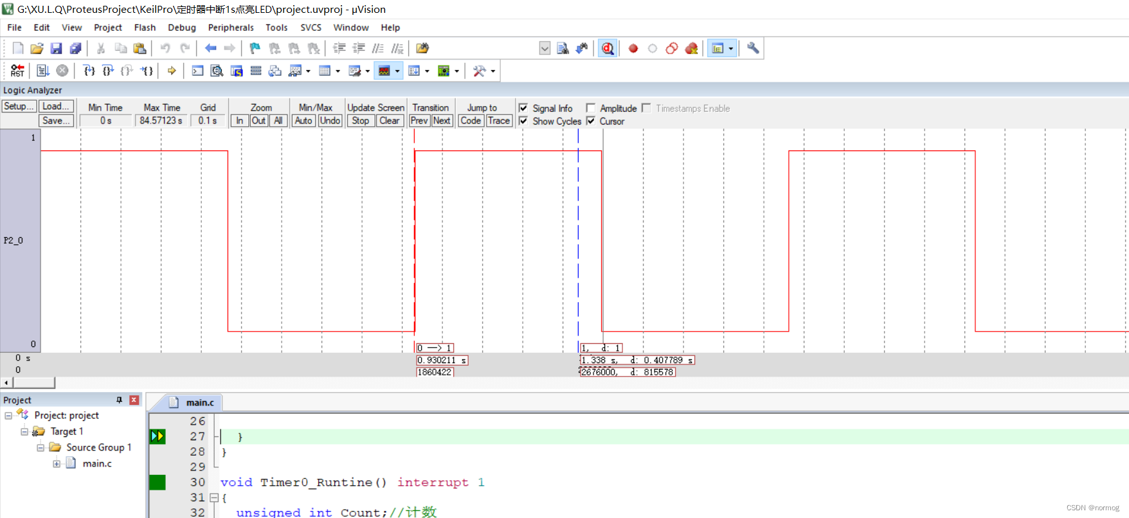Jump to Next transition

pyautogui.click(x=442, y=120)
